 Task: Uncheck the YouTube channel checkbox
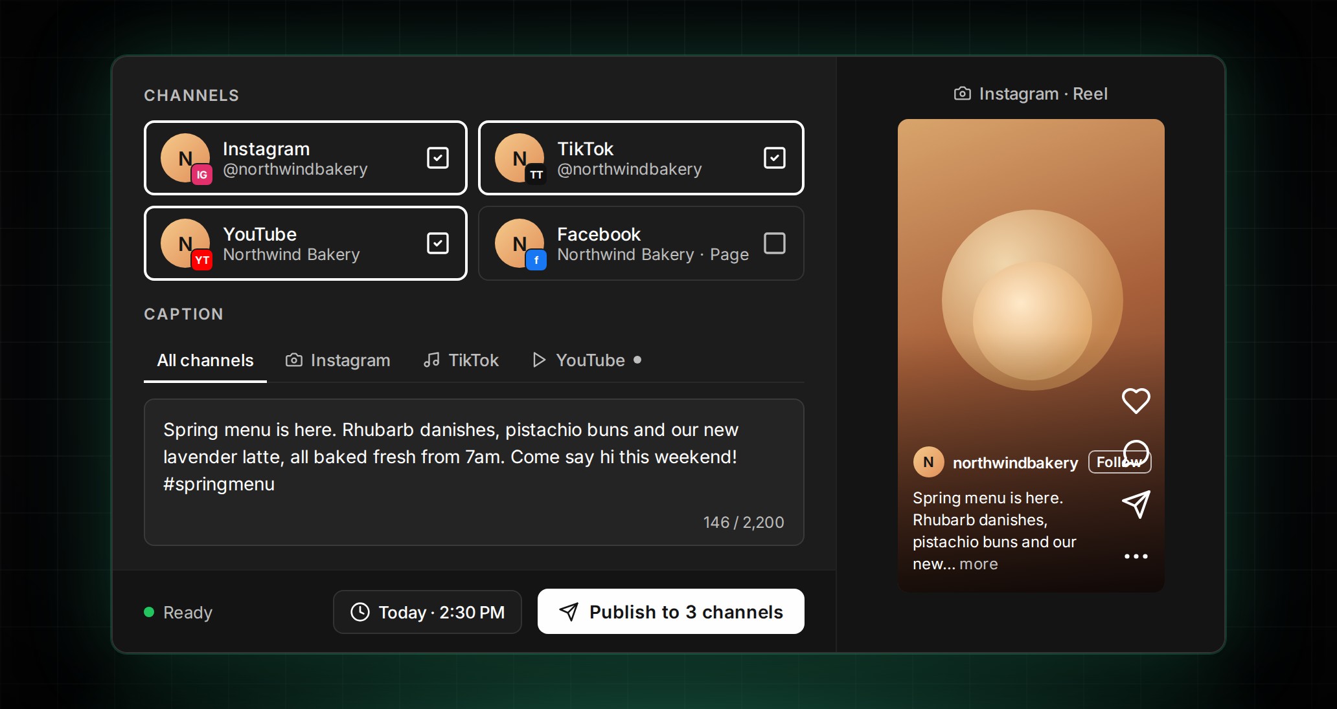438,243
